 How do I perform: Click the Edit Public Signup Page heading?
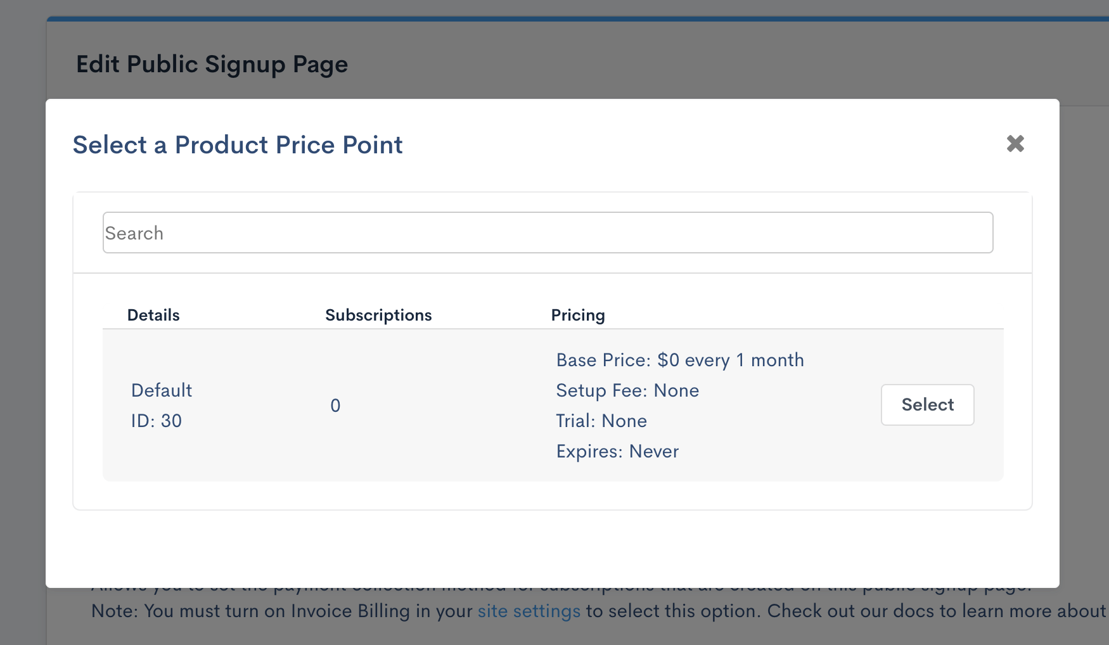point(212,65)
